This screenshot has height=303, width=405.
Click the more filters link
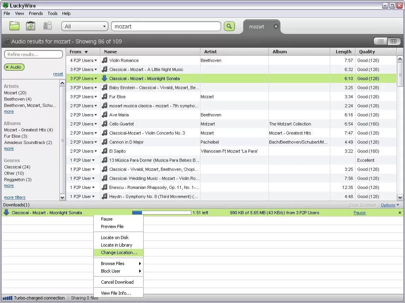pyautogui.click(x=15, y=197)
